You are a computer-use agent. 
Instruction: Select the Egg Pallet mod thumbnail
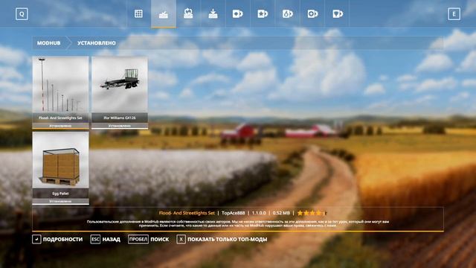pyautogui.click(x=61, y=160)
